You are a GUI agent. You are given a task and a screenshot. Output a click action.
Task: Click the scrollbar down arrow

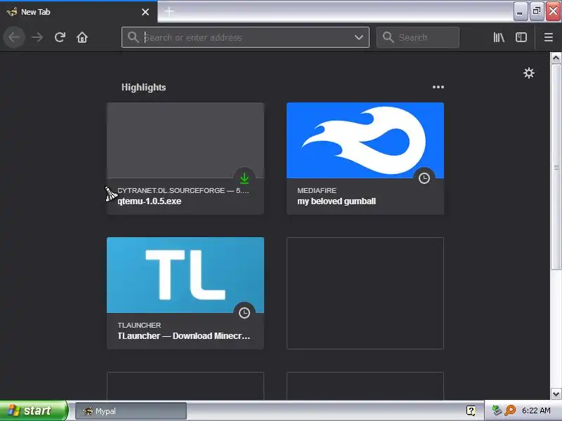(556, 394)
